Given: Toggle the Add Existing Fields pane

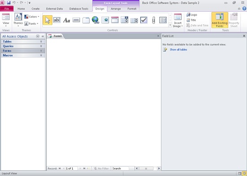Looking at the screenshot, I should 220,20.
